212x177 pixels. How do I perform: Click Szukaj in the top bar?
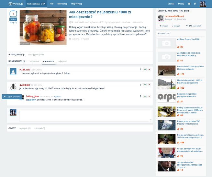pos(171,4)
